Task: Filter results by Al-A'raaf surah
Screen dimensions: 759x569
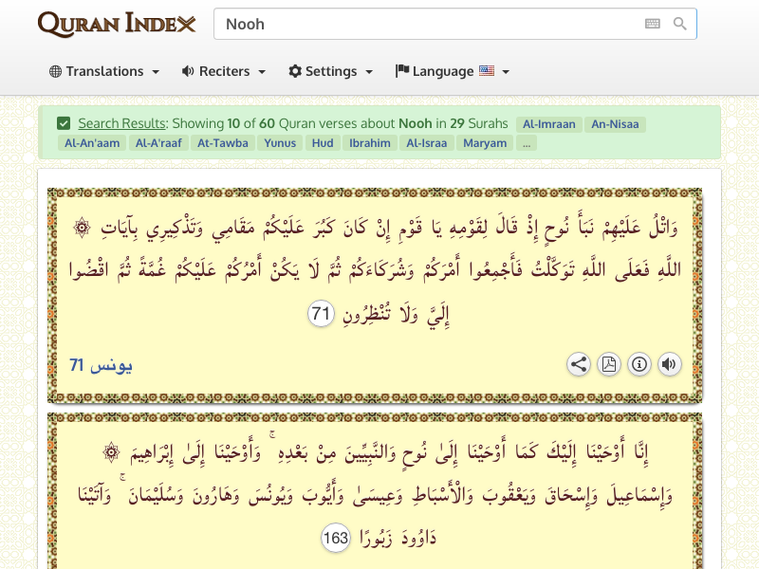Action: (x=158, y=143)
